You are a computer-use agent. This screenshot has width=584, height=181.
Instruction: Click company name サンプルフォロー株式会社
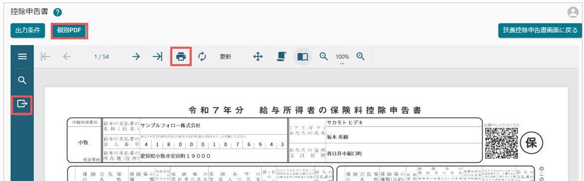(170, 126)
